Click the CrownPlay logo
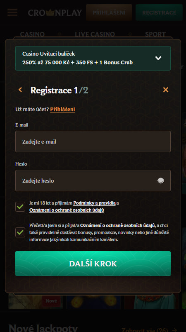Image resolution: width=186 pixels, height=332 pixels. coord(55,13)
